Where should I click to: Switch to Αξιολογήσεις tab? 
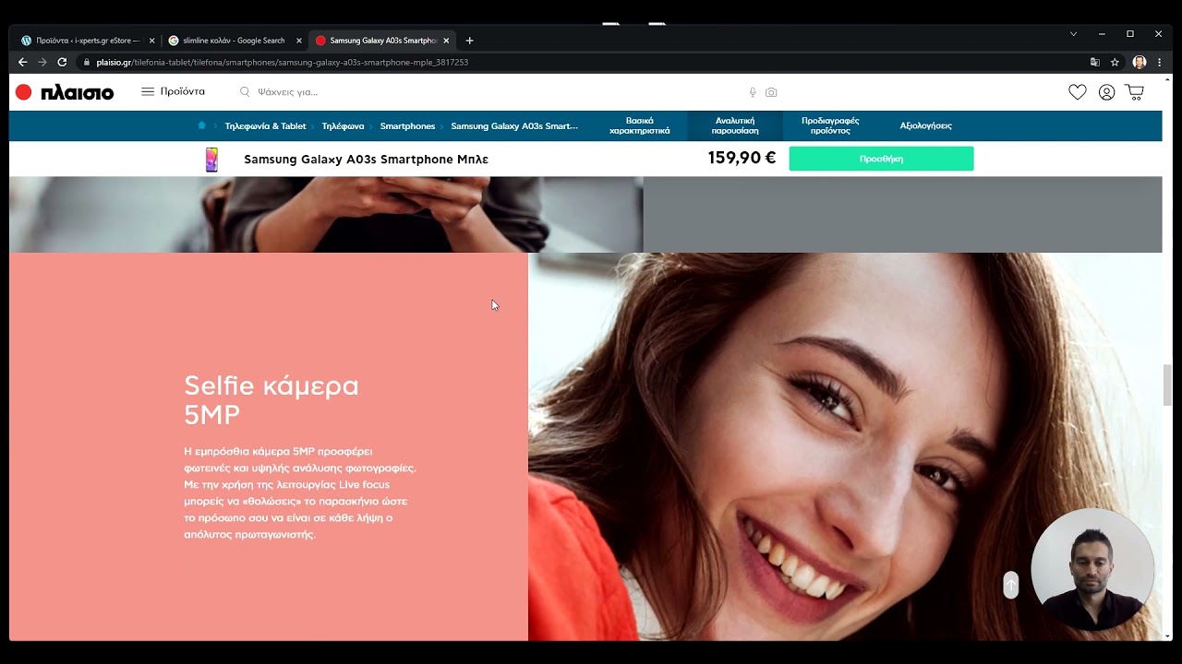[925, 125]
